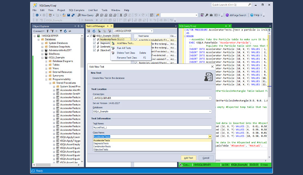Toggle checkbox for 'a particle is included only if it...' test
303x175 pixels.
136,40
